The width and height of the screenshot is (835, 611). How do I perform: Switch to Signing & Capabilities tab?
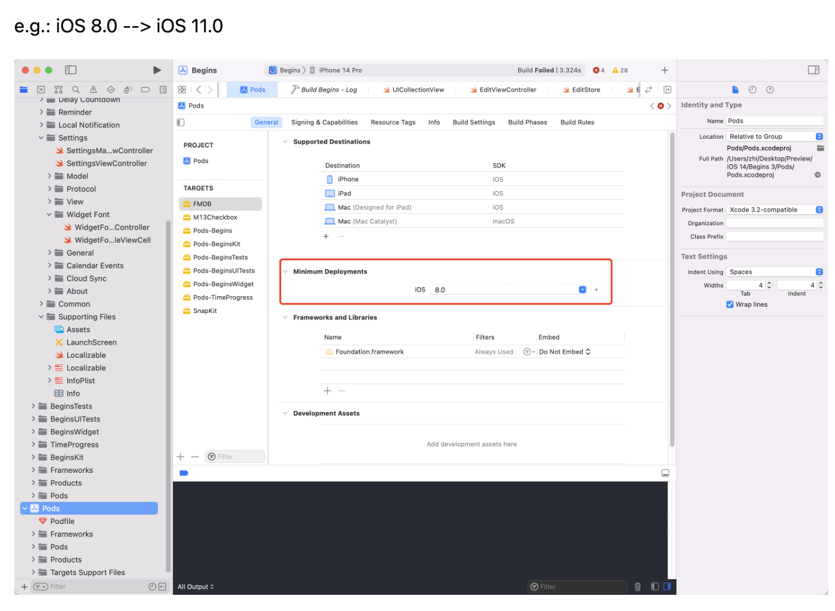tap(324, 123)
